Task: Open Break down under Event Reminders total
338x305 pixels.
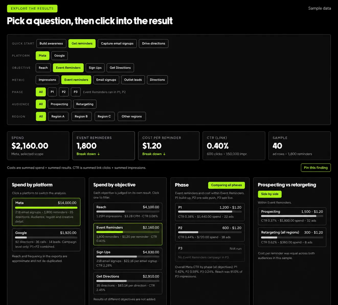Action: pyautogui.click(x=88, y=154)
